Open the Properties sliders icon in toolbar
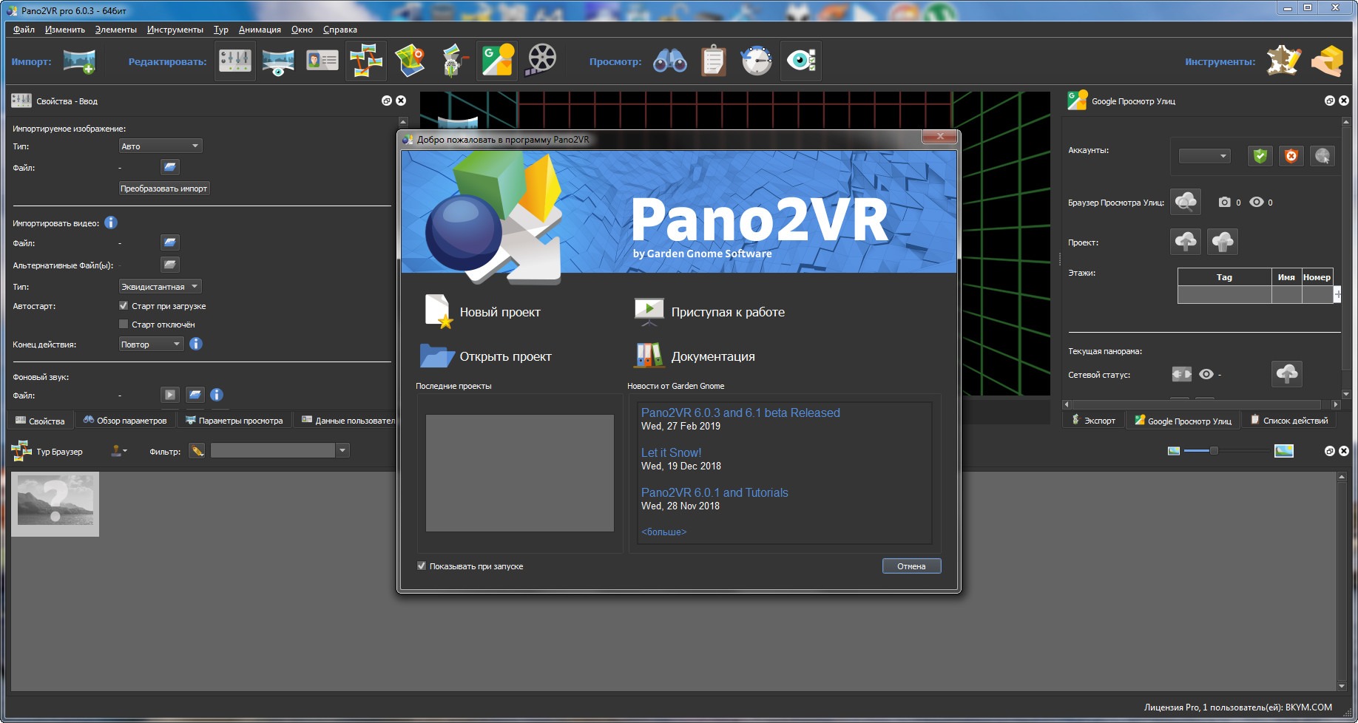 coord(235,61)
